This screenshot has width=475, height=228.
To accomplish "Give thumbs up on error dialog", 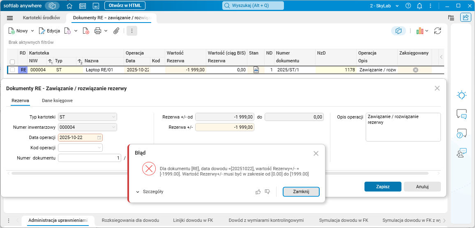I will pyautogui.click(x=258, y=192).
